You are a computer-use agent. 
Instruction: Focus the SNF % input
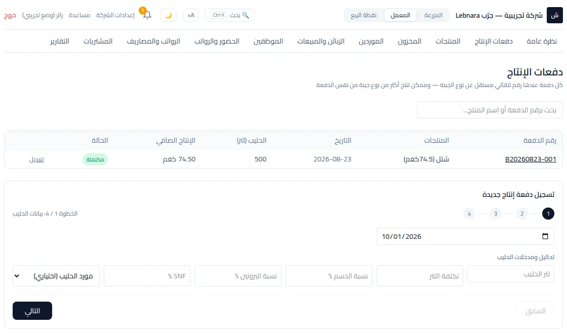[x=147, y=276]
